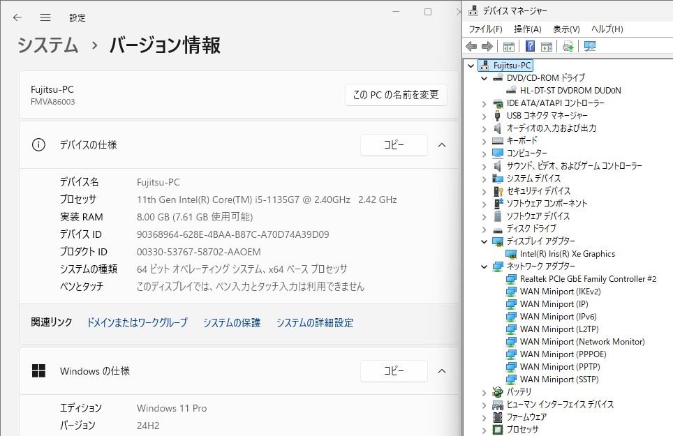Click the Windows 11 Pro edition text

pos(172,409)
